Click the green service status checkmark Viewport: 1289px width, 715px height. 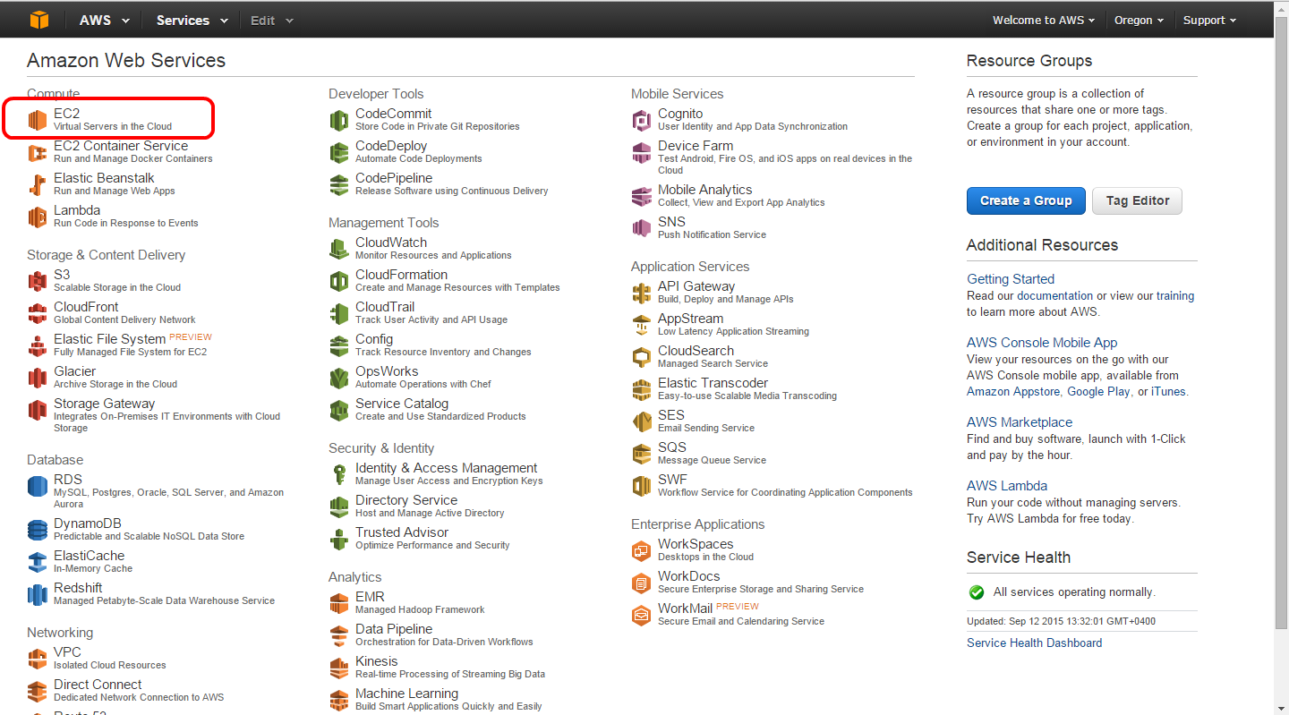[977, 592]
